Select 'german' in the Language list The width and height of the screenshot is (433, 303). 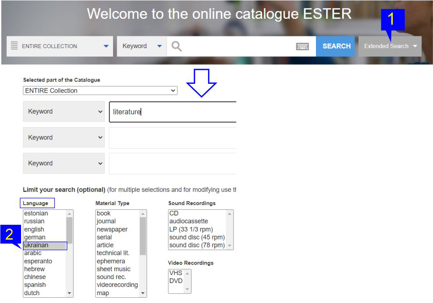35,237
